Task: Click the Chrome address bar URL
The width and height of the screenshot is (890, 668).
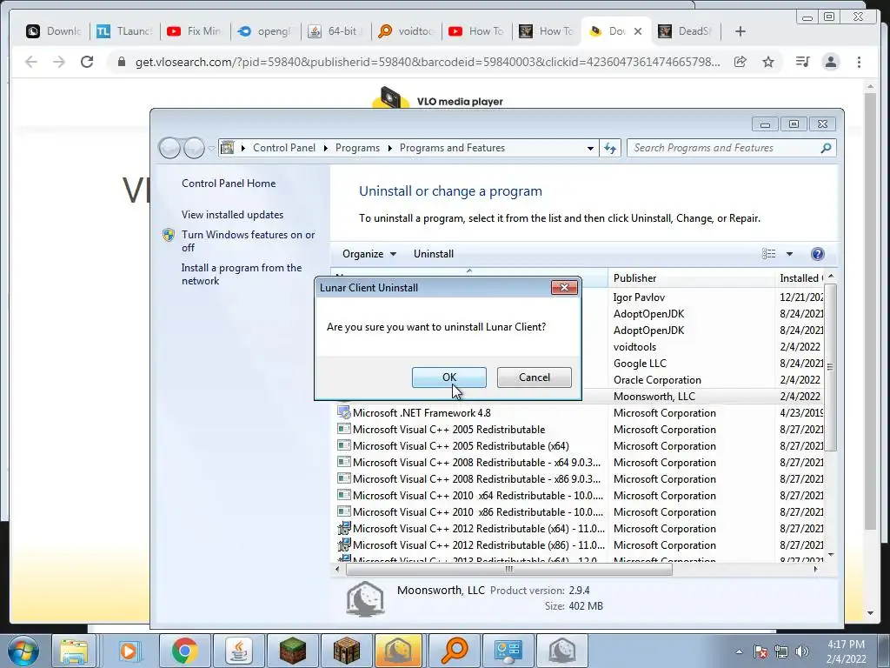Action: pyautogui.click(x=428, y=62)
